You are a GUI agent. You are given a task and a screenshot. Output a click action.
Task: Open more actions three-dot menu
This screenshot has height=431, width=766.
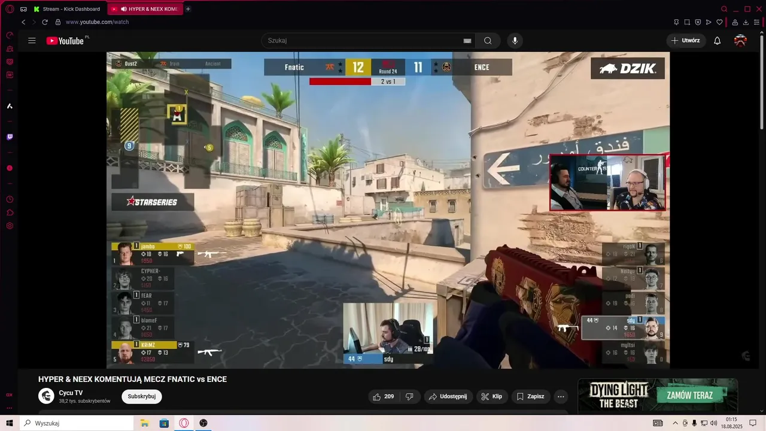pyautogui.click(x=561, y=396)
